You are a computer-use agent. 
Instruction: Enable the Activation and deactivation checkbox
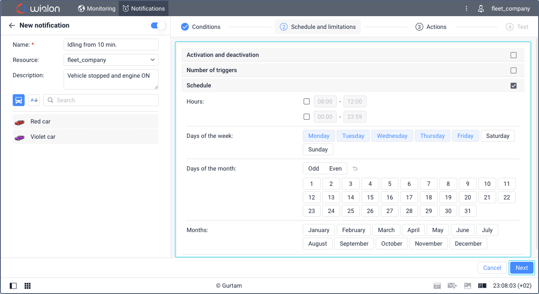coord(514,55)
